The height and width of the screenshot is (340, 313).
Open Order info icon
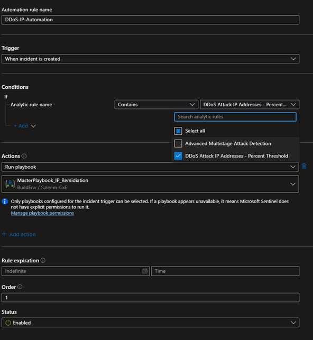click(x=20, y=287)
